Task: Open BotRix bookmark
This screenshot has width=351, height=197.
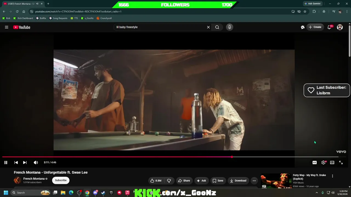Action: [41, 18]
